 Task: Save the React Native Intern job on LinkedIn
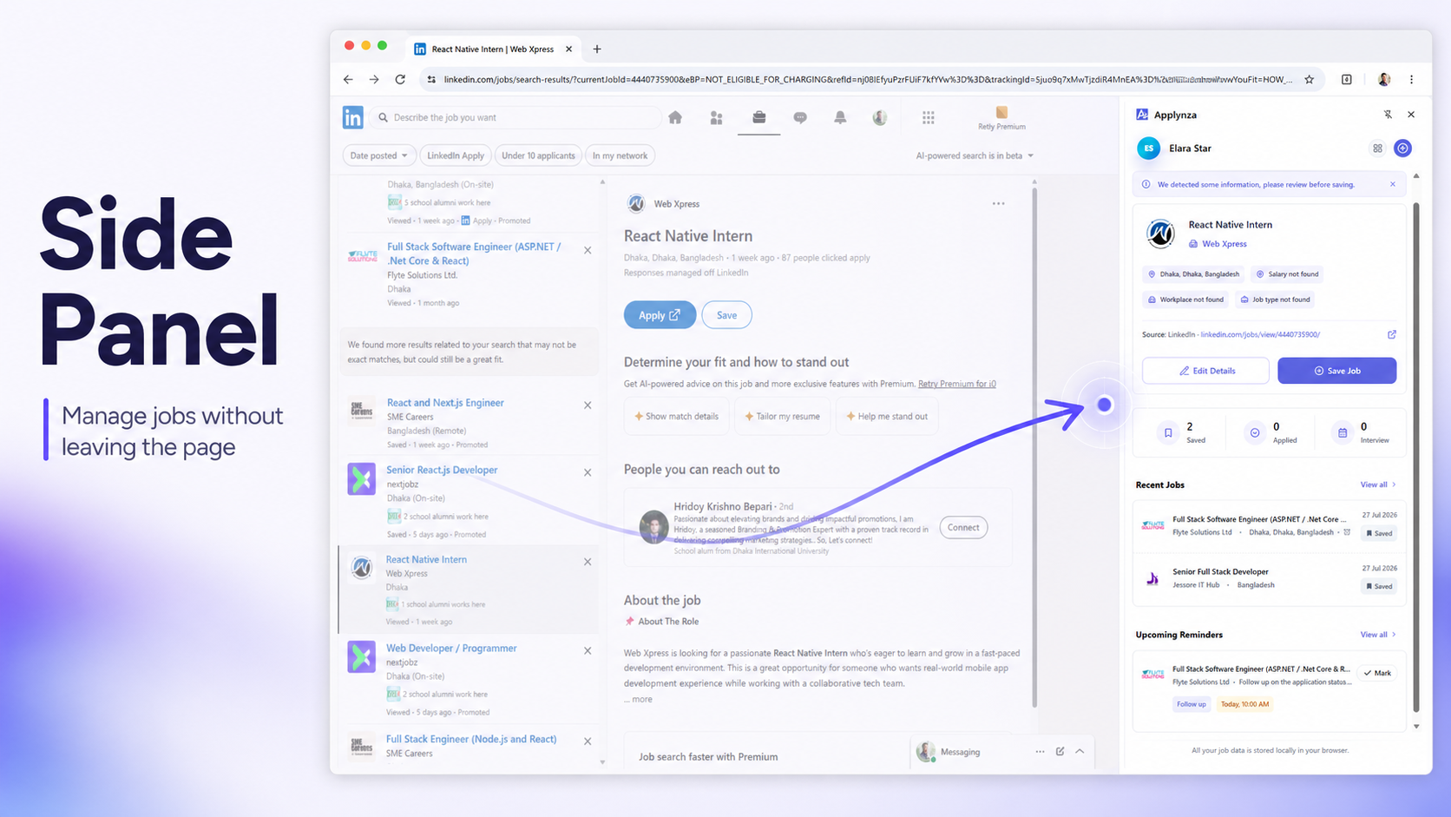(726, 315)
